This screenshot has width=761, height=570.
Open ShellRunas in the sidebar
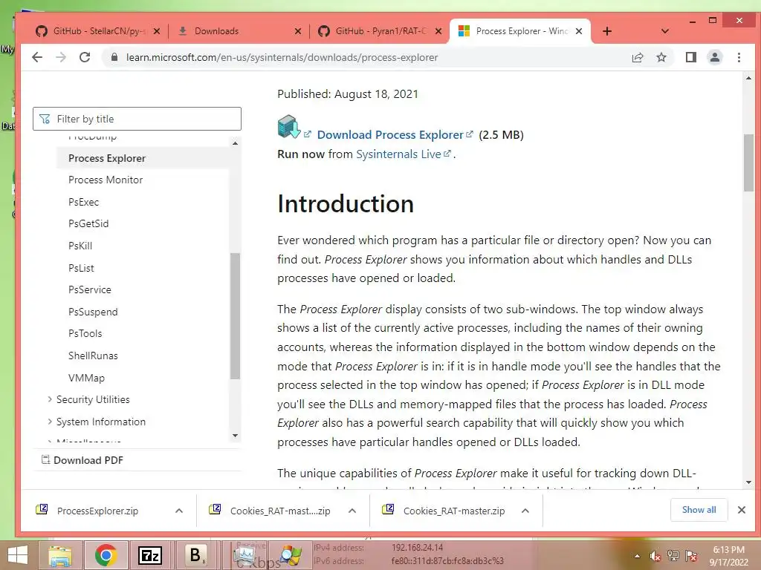(x=93, y=356)
